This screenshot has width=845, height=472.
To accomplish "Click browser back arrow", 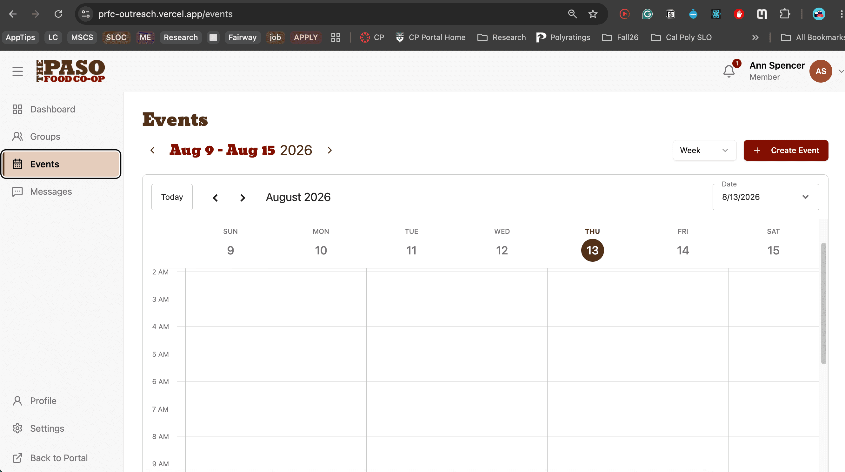I will (13, 14).
